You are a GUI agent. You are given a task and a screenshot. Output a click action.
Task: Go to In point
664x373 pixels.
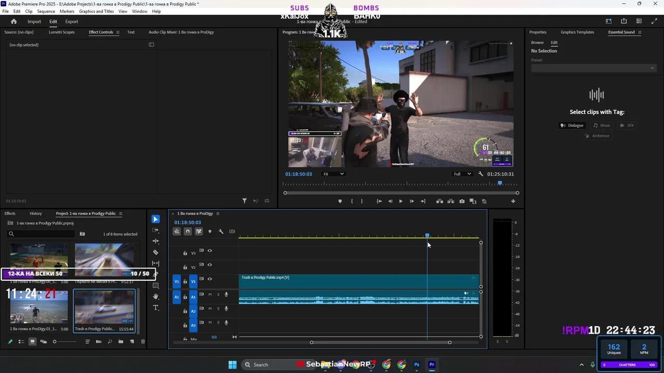(379, 201)
